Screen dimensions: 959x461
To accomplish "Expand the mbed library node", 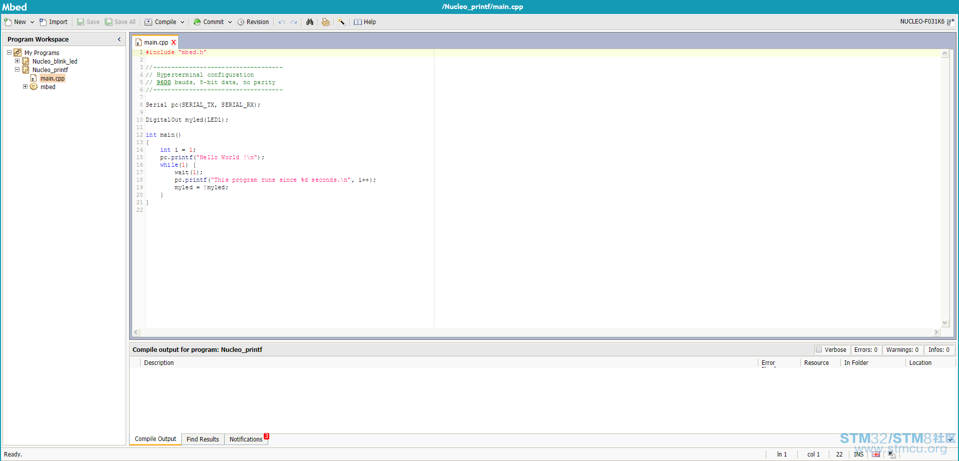I will [25, 87].
